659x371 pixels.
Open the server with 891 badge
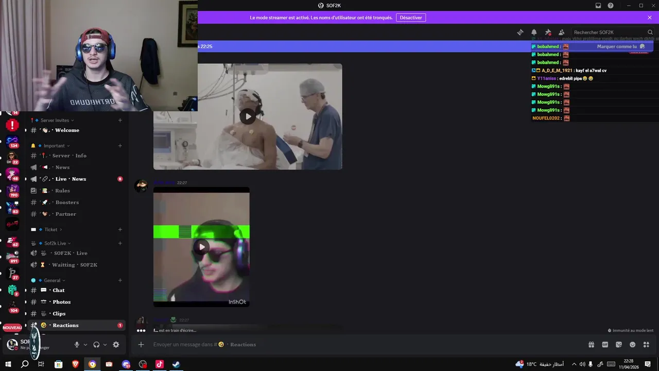point(12,257)
